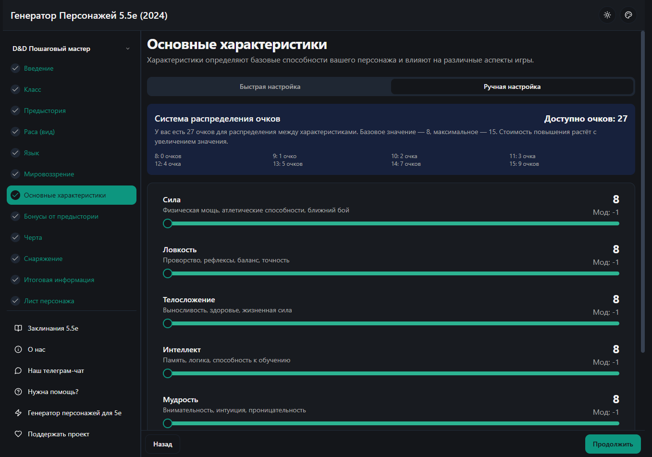Viewport: 652px width, 457px height.
Task: Click the checkmark circle beside Введение
Action: pyautogui.click(x=15, y=68)
